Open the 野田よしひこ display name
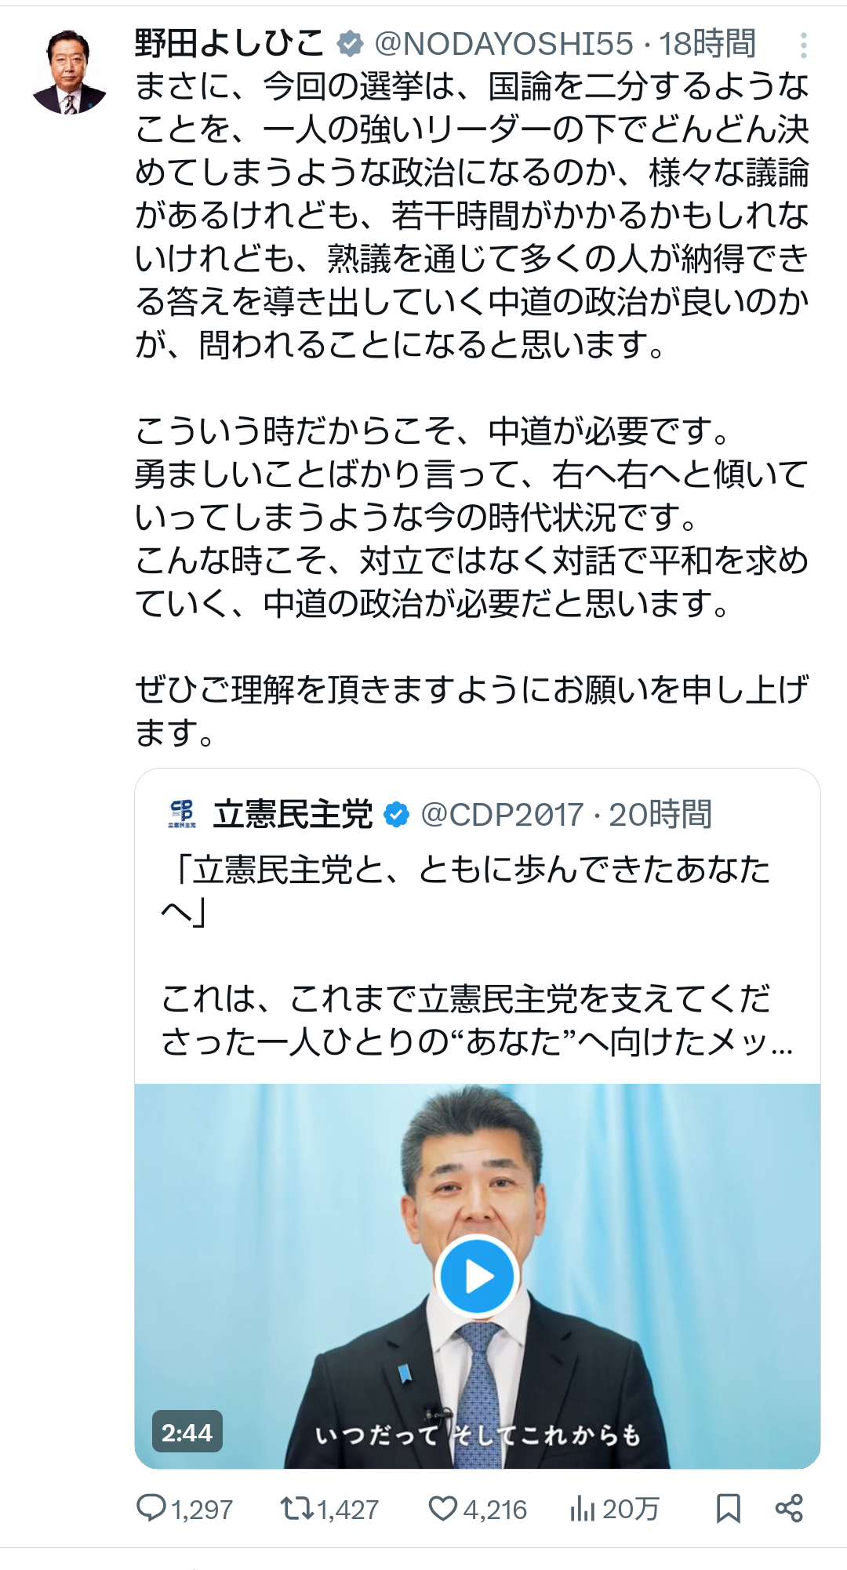847x1570 pixels. tap(229, 43)
